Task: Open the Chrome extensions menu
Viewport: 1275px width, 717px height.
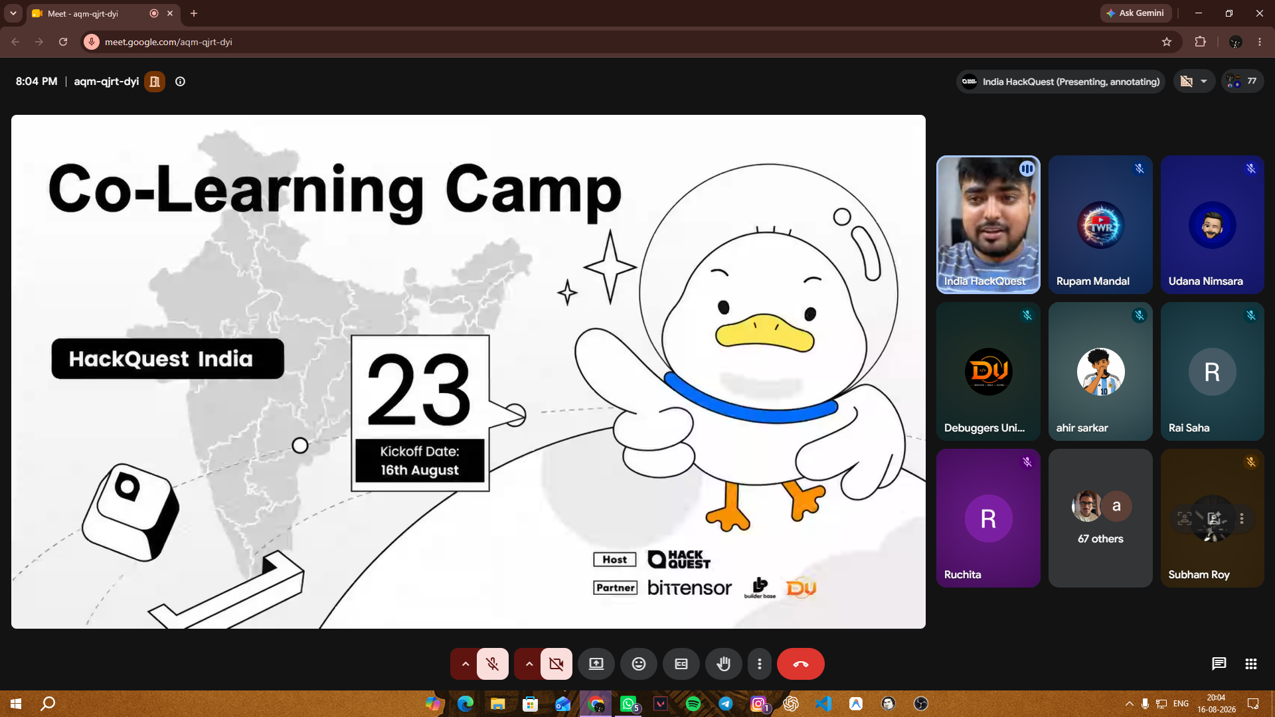Action: (x=1200, y=42)
